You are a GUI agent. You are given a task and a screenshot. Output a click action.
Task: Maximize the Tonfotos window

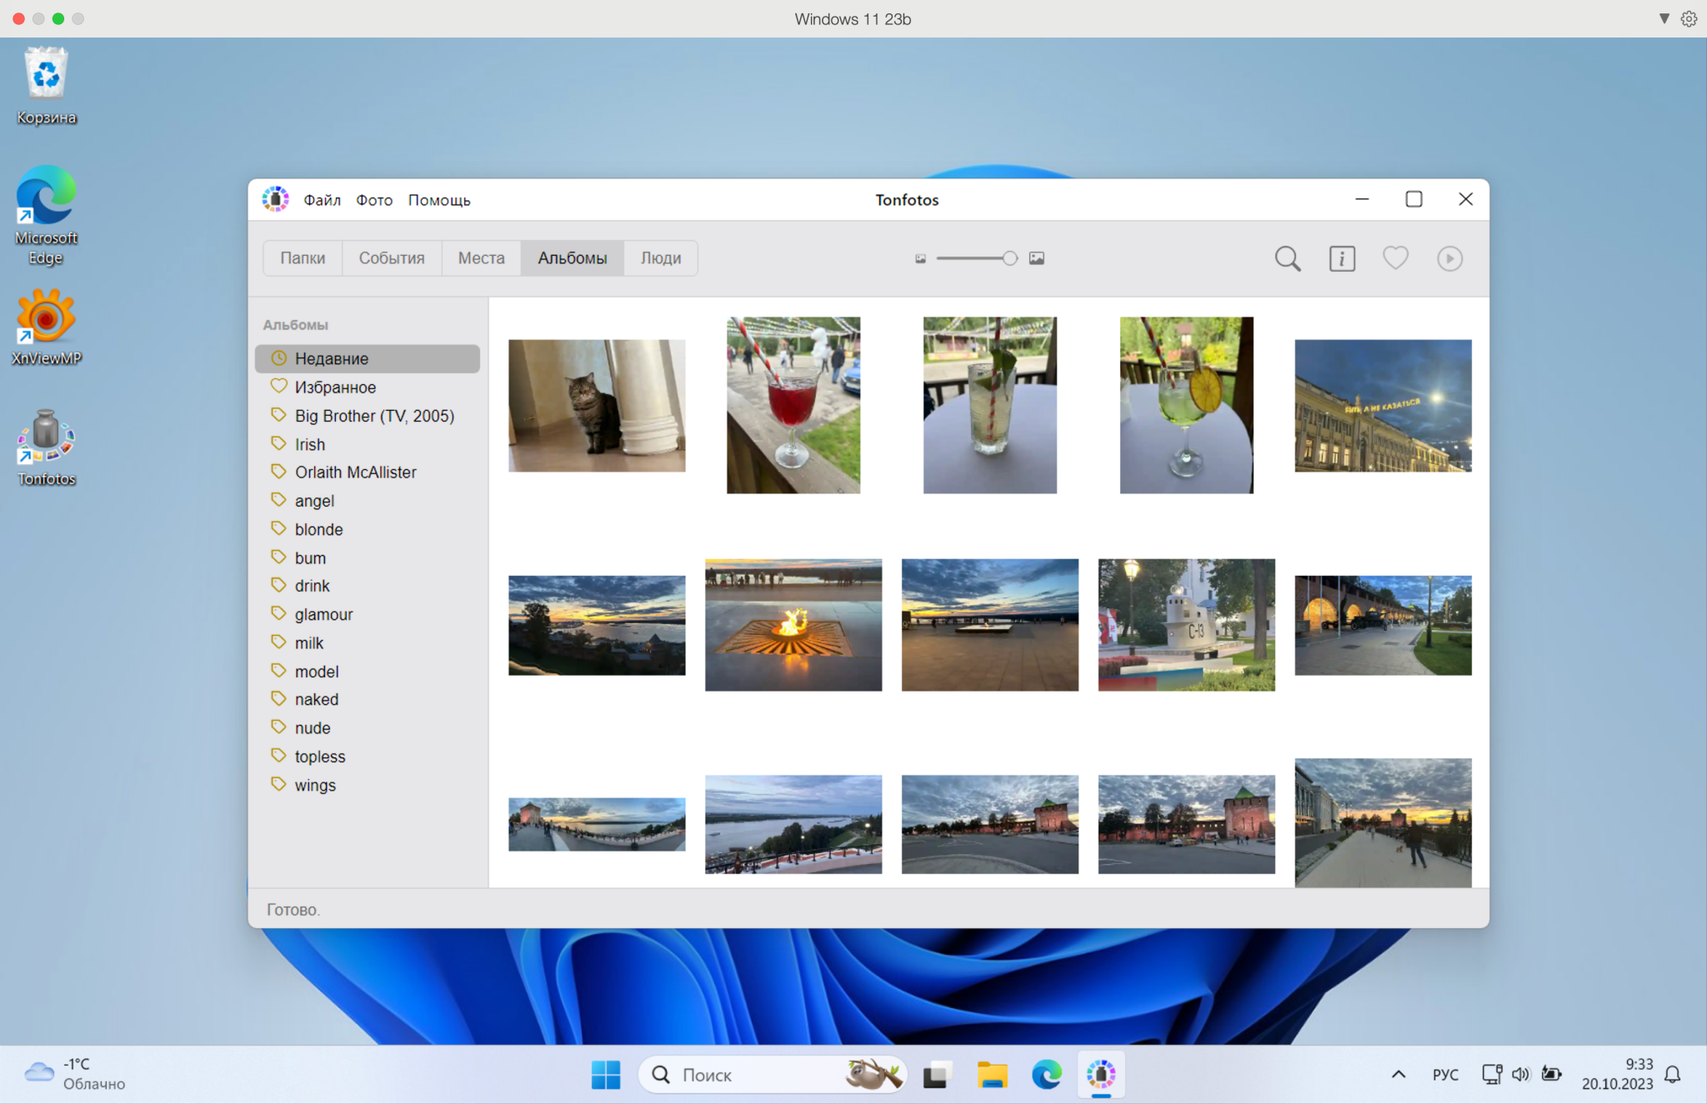tap(1414, 199)
